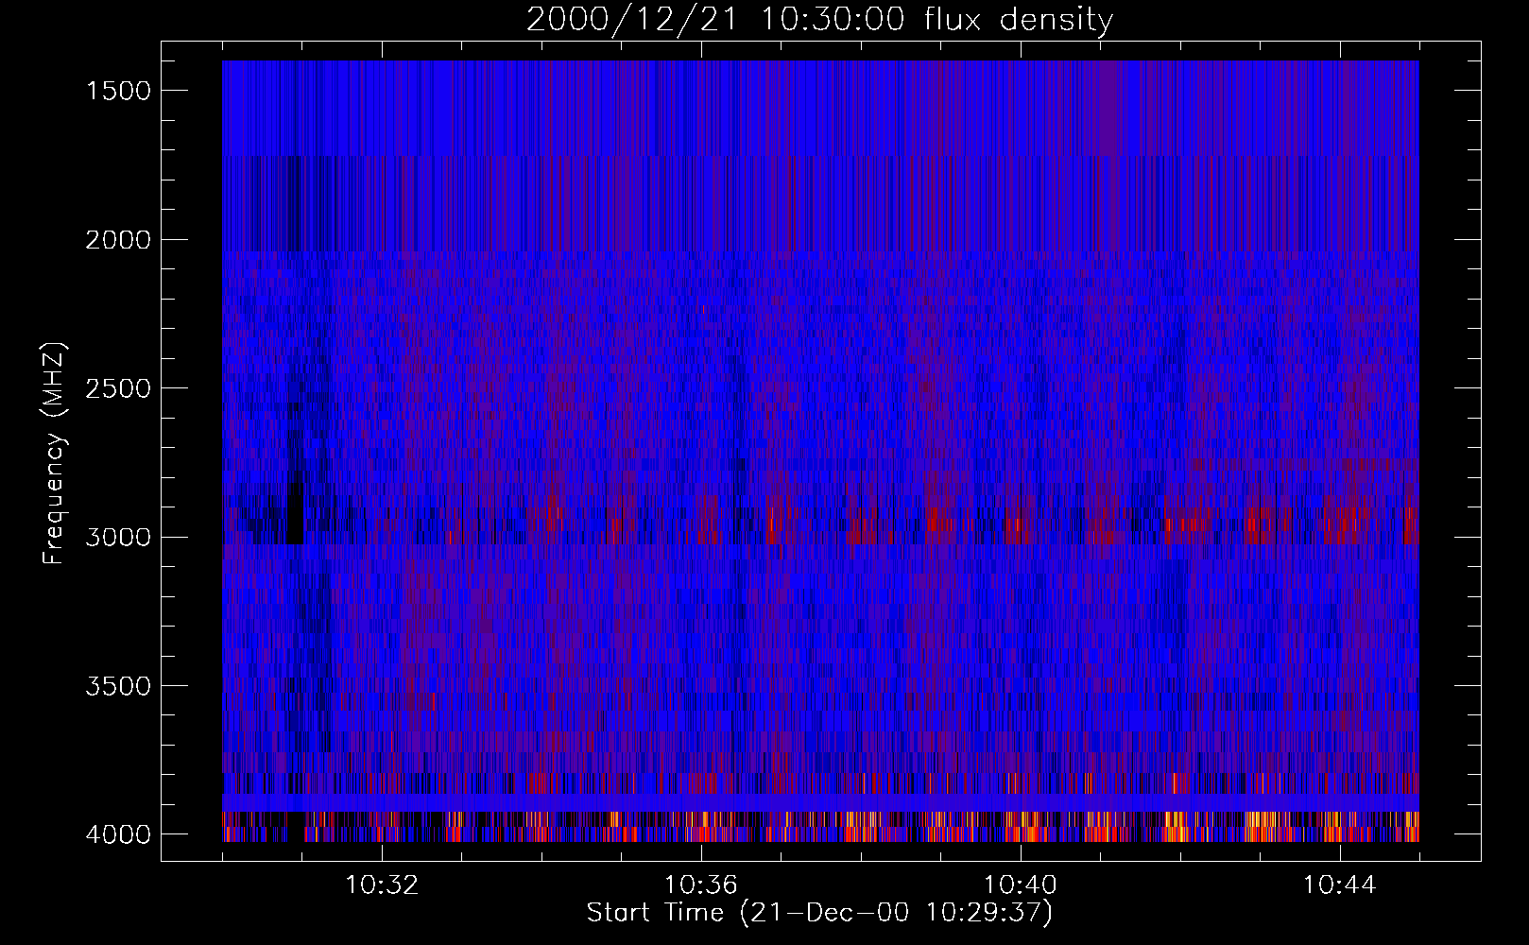Click the 3500 frequency tick label

click(x=118, y=686)
